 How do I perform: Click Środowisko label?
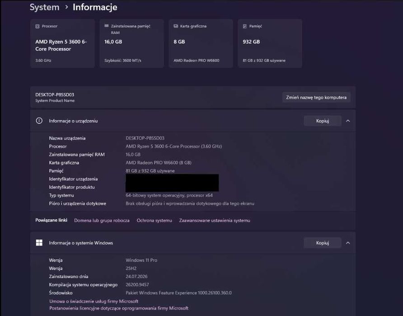coord(61,293)
